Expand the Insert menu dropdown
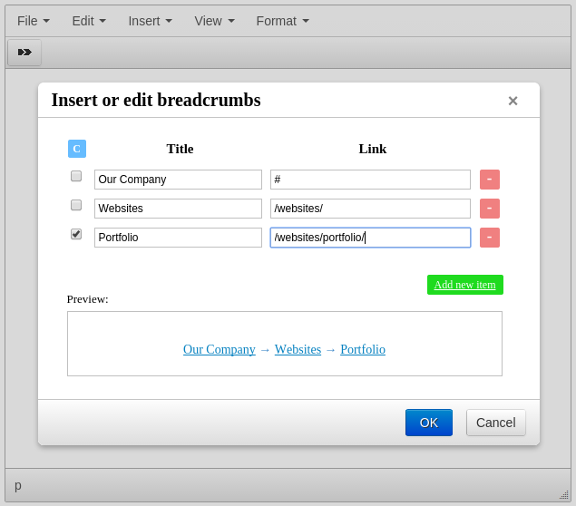The width and height of the screenshot is (576, 506). 150,21
